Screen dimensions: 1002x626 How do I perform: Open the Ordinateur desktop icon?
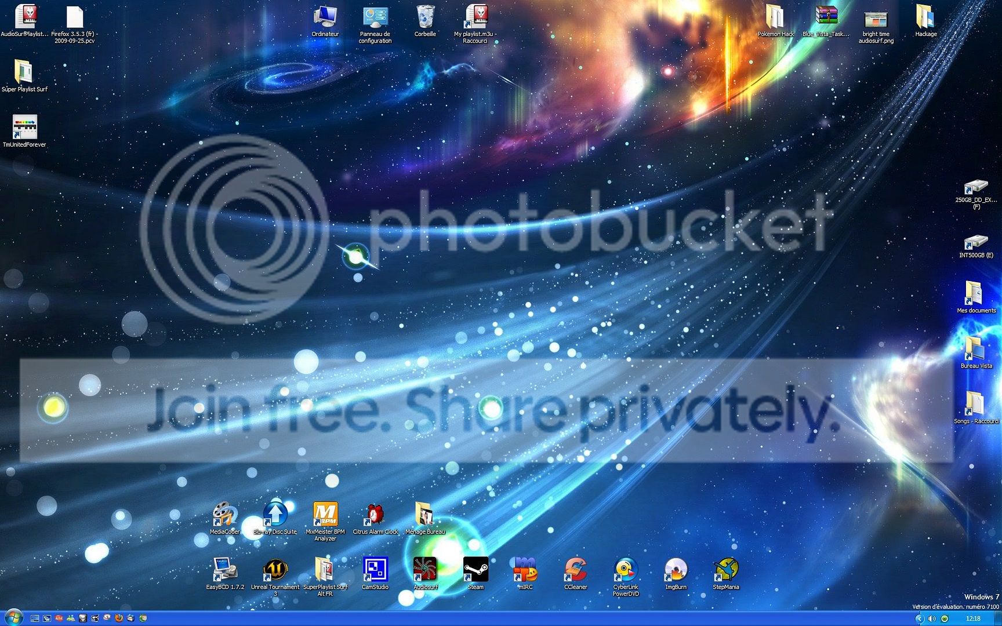(325, 21)
